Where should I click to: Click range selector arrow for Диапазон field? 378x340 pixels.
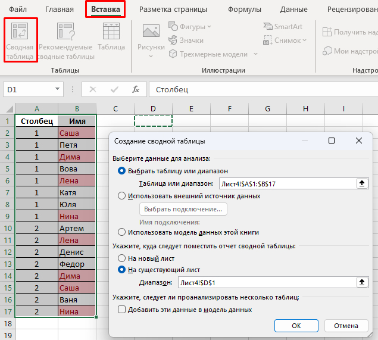tap(361, 282)
